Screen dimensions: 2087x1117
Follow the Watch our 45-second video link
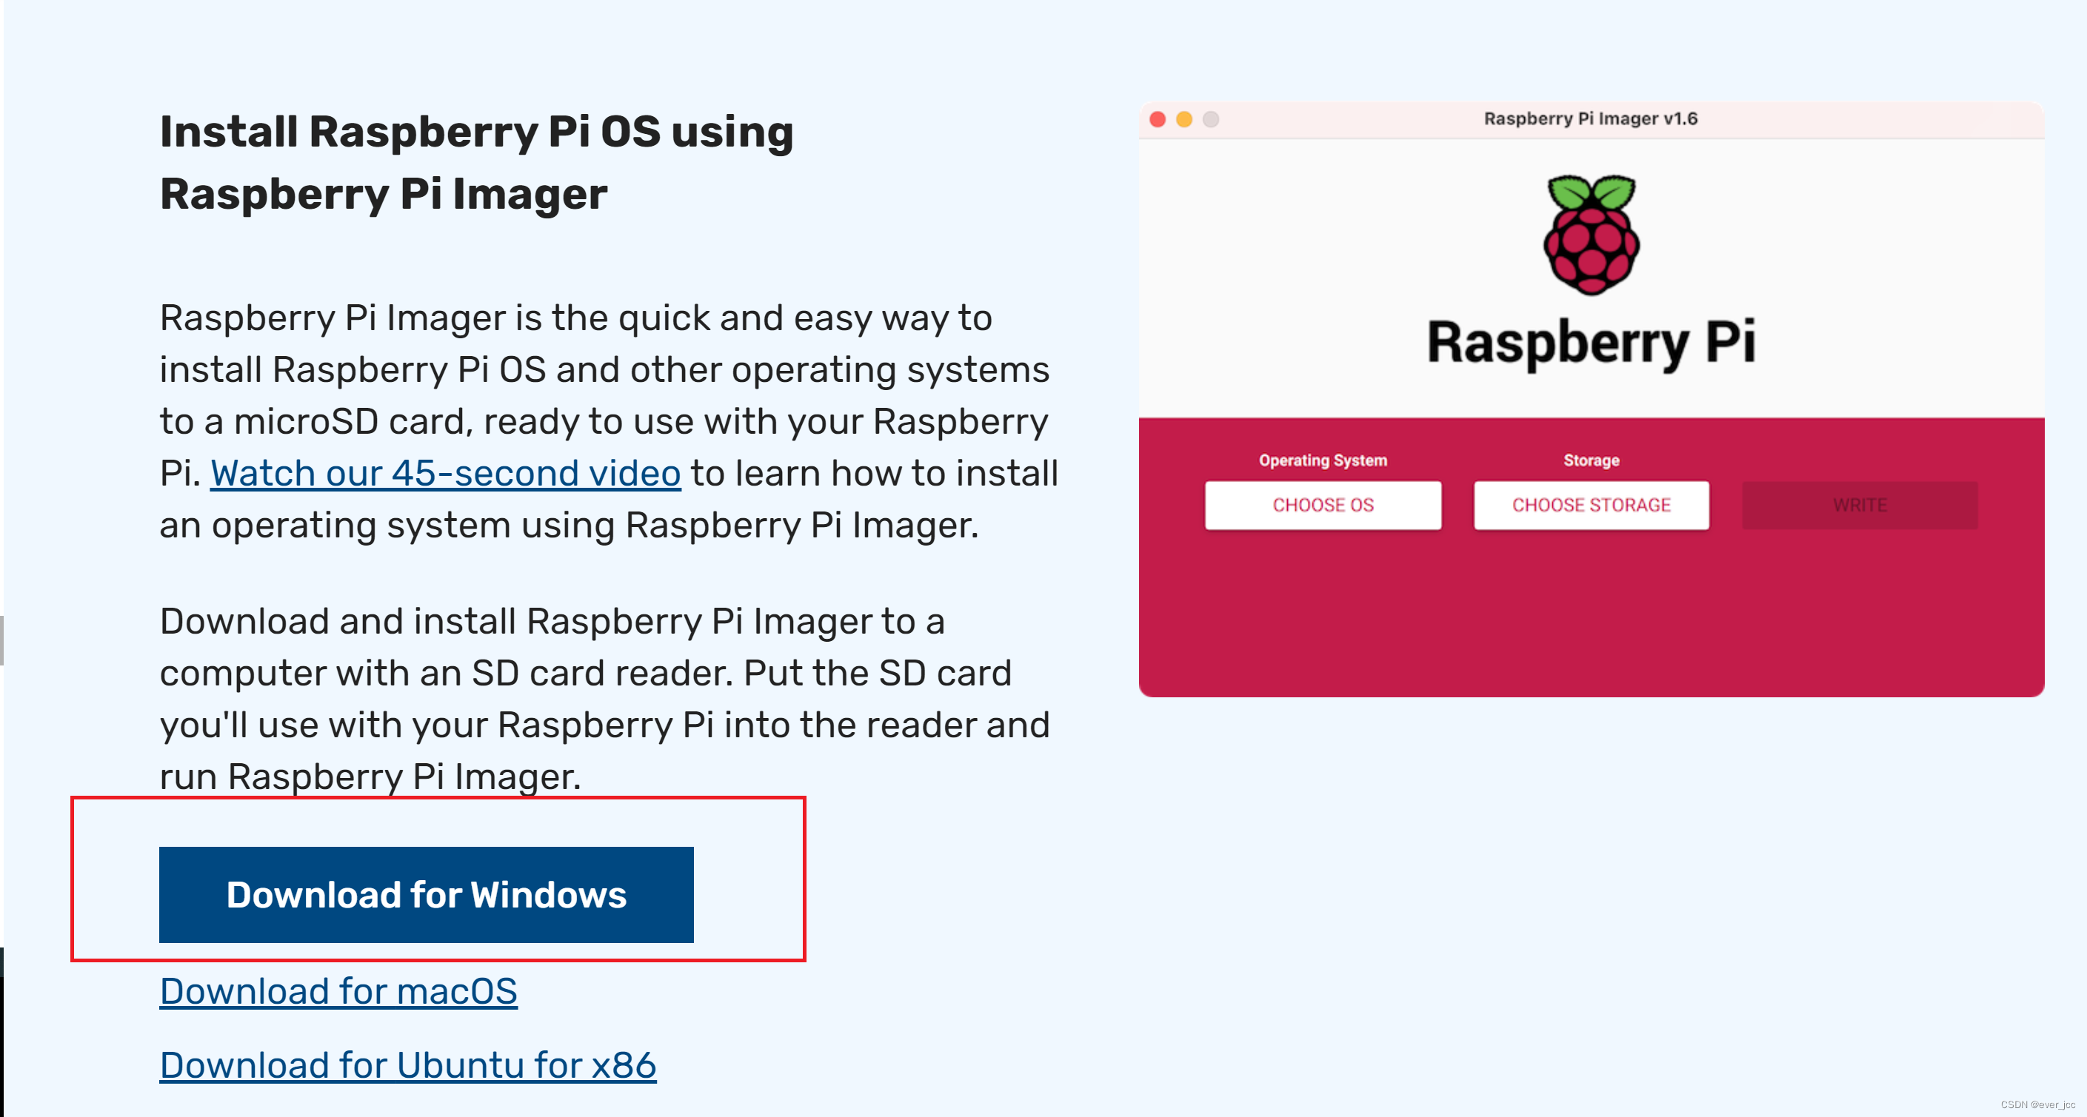446,473
